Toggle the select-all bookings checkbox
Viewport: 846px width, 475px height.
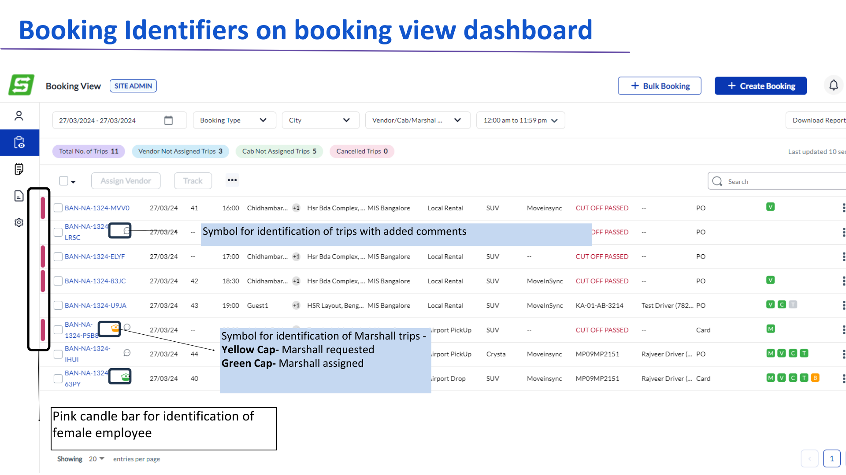(64, 181)
